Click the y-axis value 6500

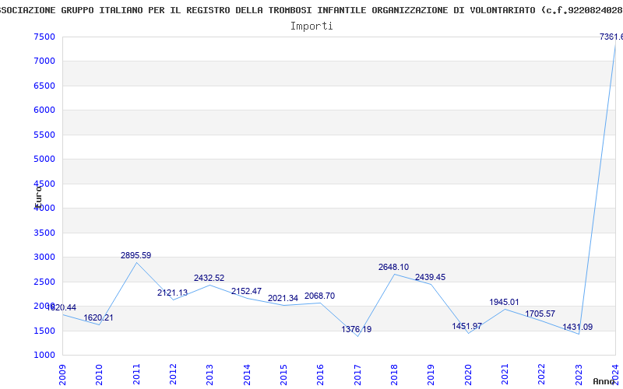(44, 86)
